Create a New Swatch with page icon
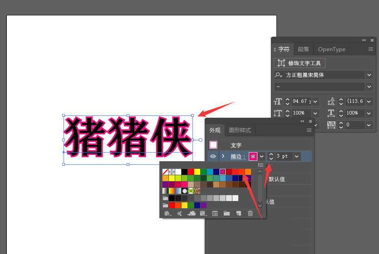 click(x=239, y=213)
